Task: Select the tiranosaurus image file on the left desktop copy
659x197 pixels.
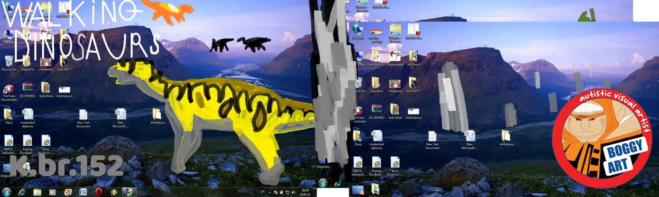Action: click(65, 91)
